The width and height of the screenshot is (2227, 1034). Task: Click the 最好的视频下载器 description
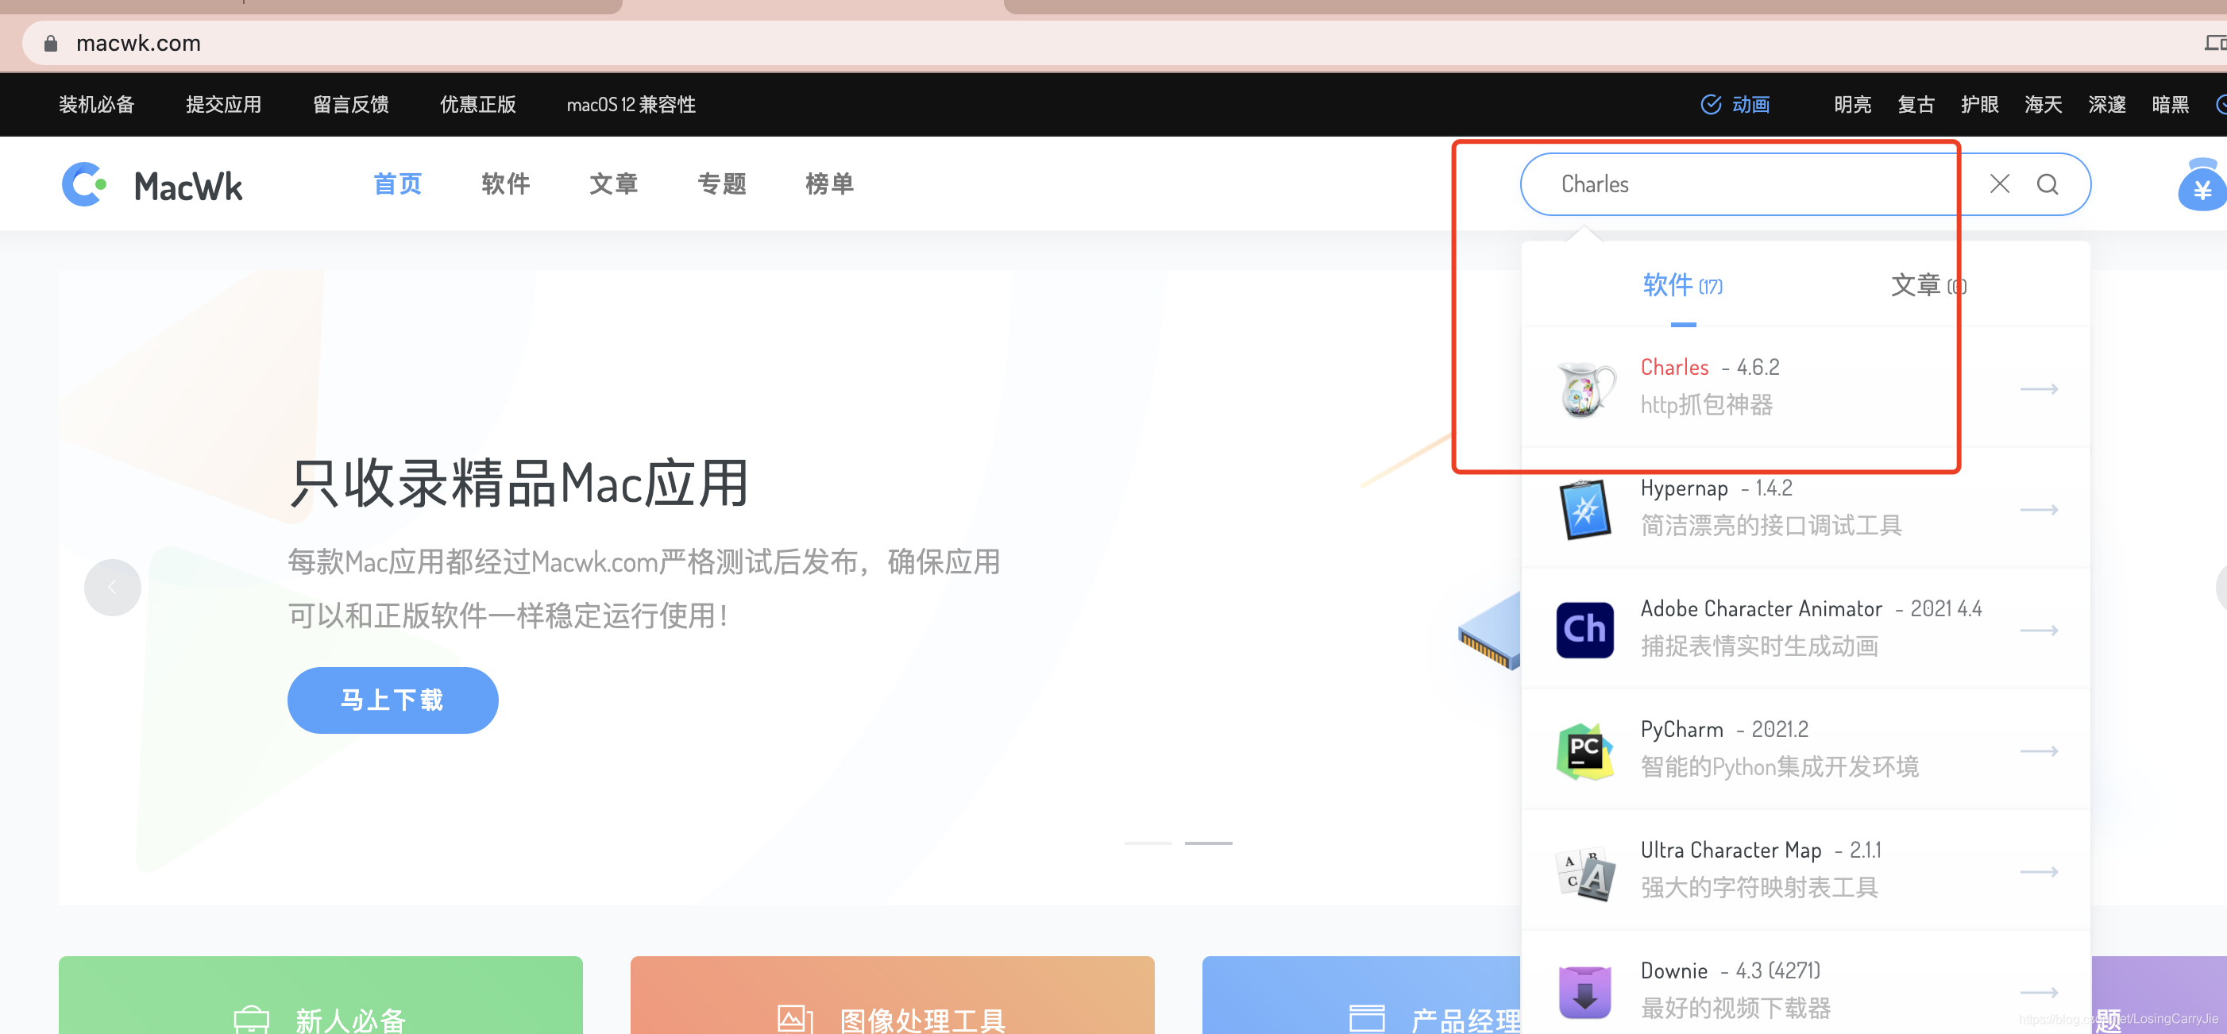point(1735,1008)
